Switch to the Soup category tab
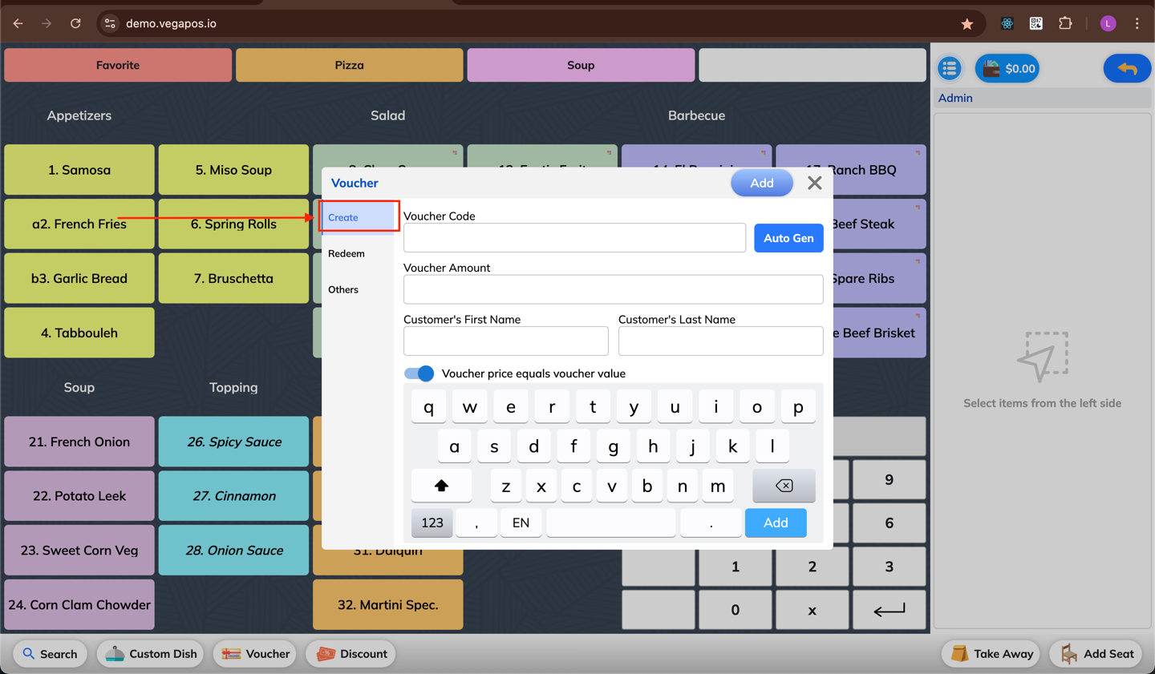 point(581,65)
